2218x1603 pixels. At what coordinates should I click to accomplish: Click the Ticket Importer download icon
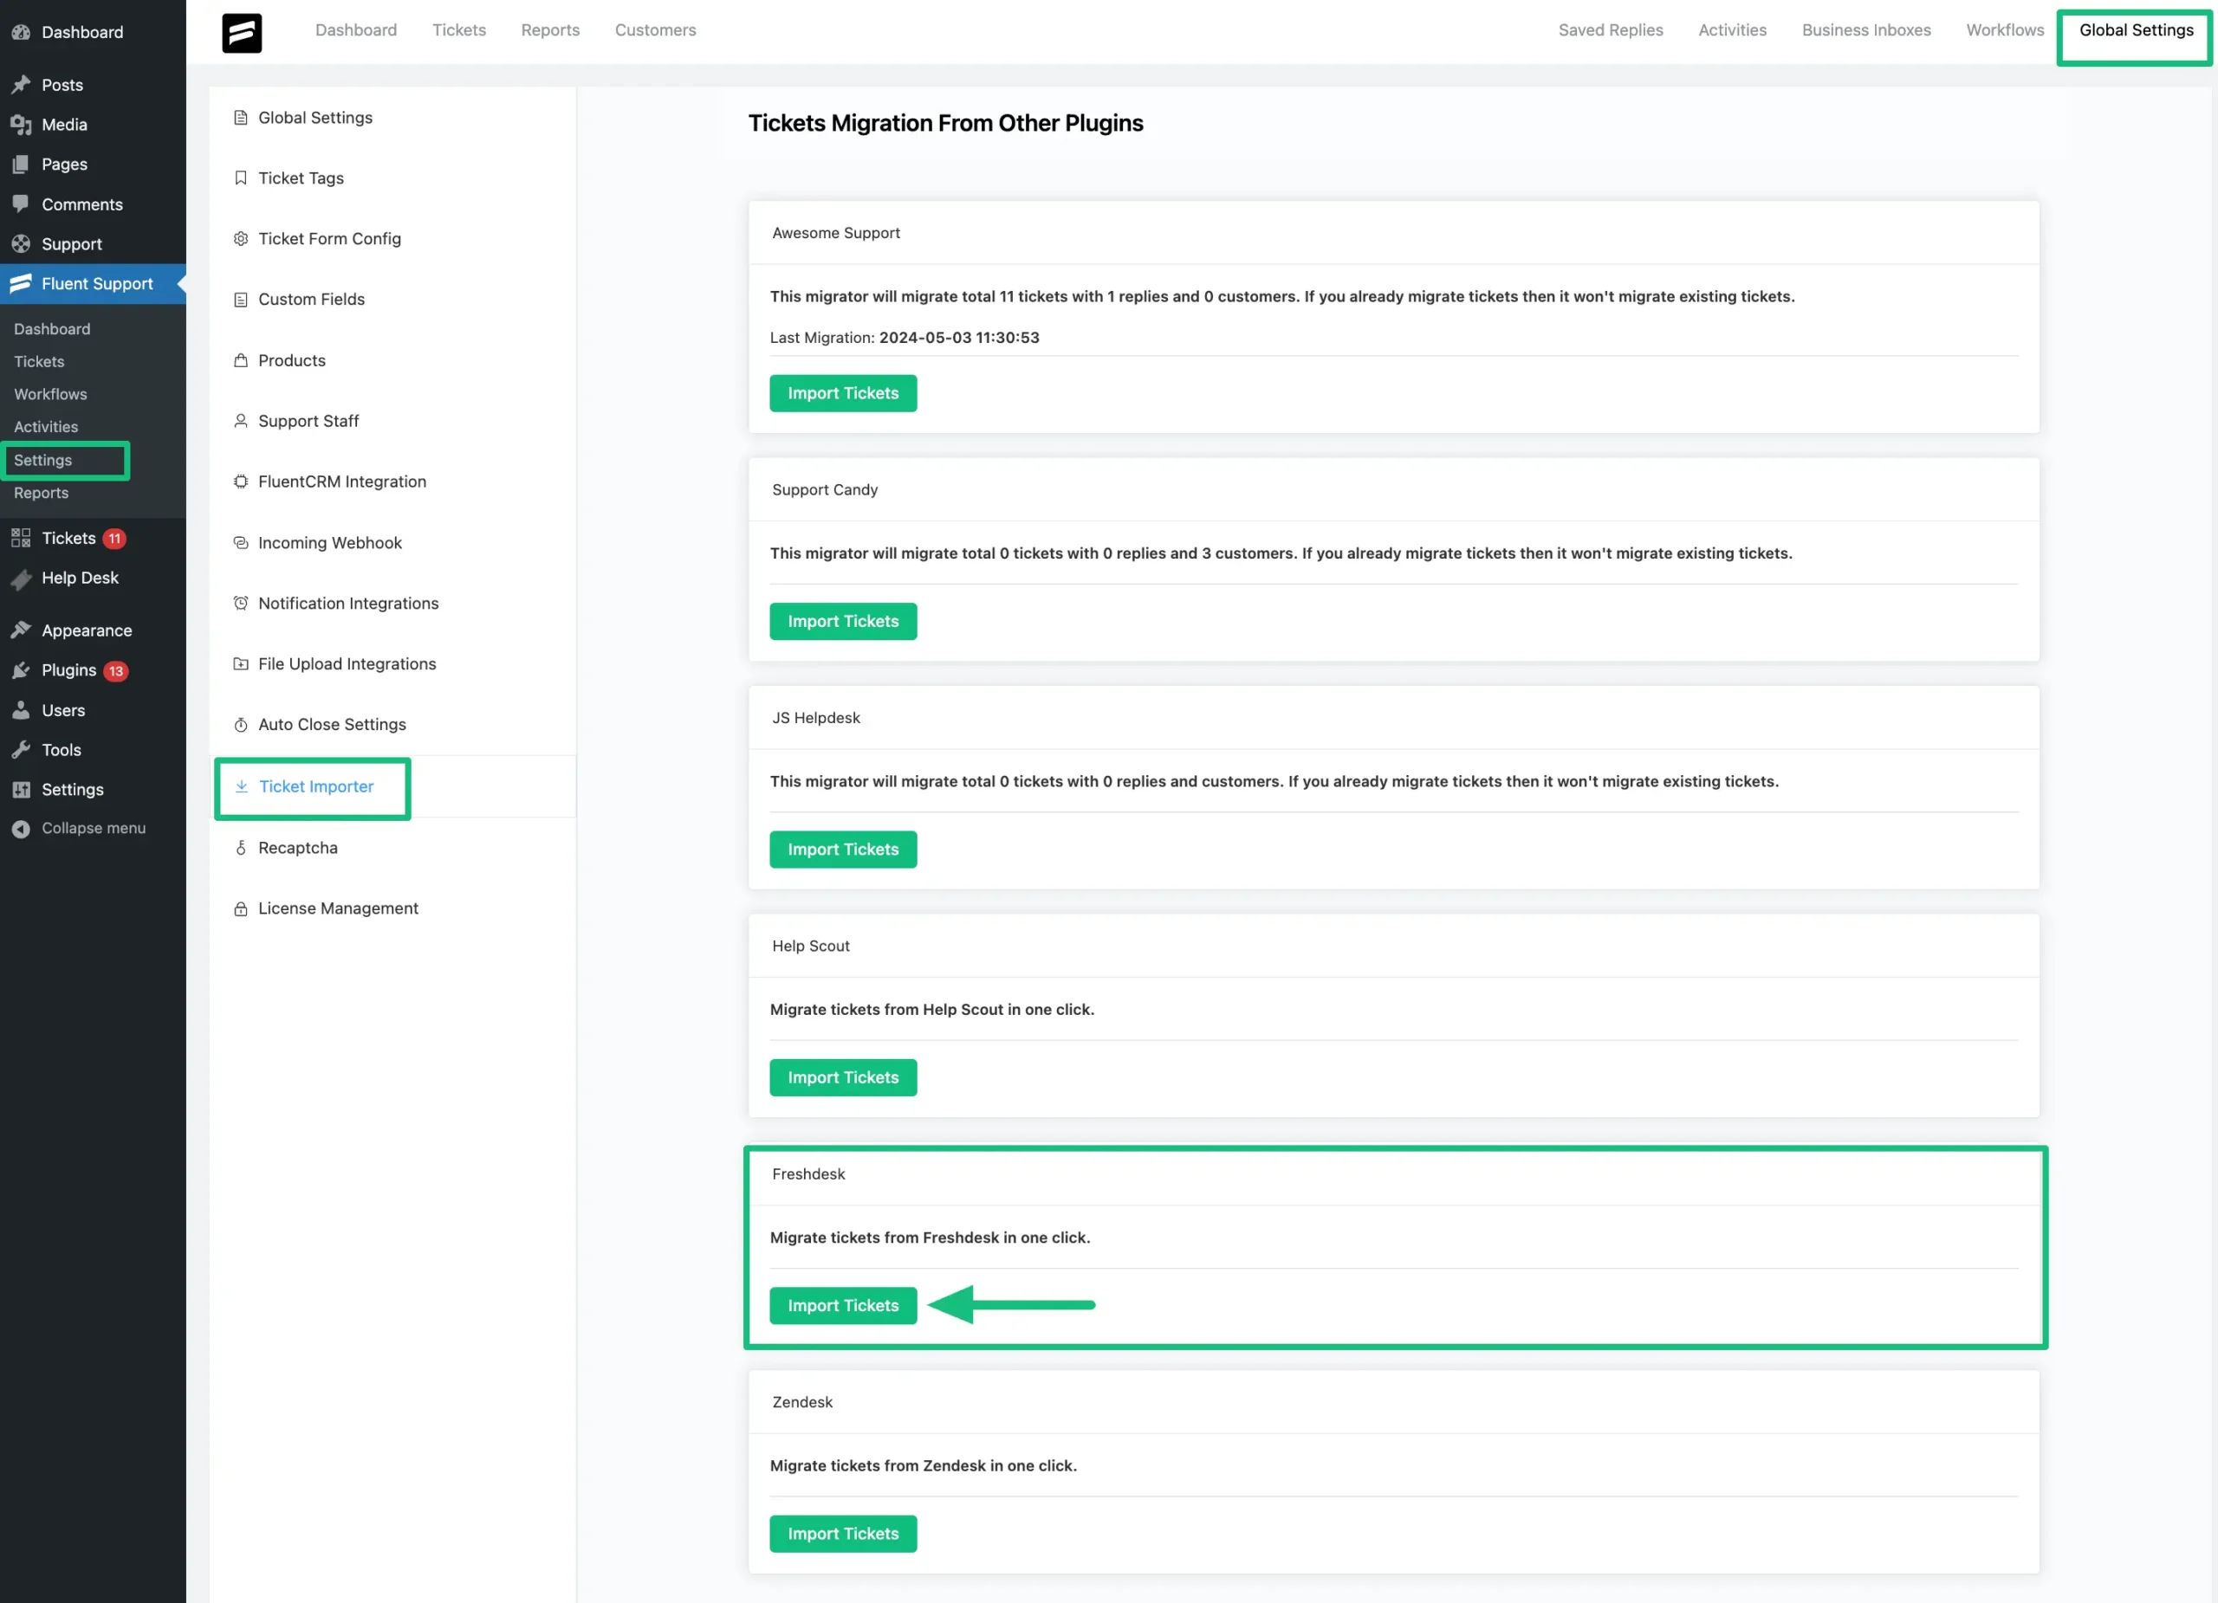(x=242, y=787)
